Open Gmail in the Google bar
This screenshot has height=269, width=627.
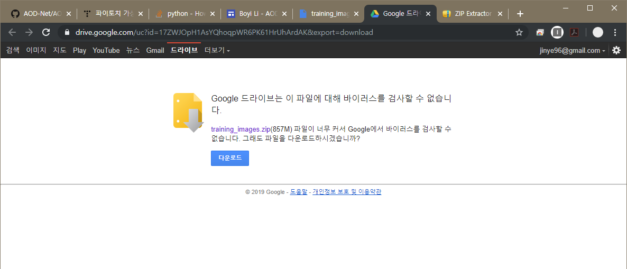pos(155,50)
